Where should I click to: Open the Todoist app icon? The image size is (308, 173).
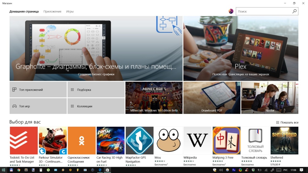coord(23,141)
